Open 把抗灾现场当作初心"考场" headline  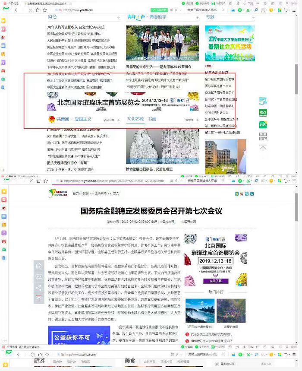(x=67, y=163)
